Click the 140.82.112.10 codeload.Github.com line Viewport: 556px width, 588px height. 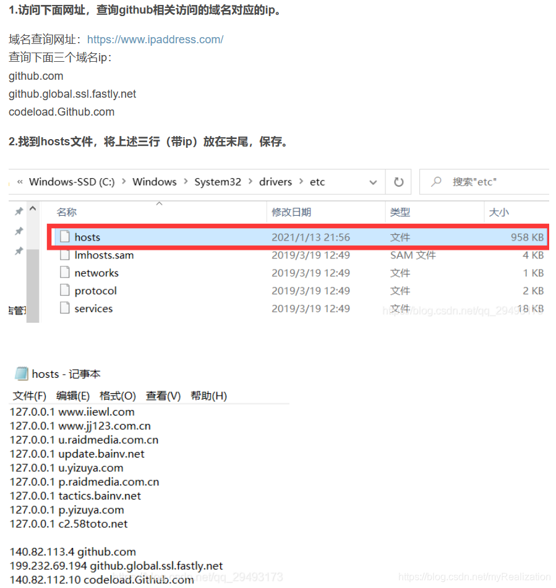click(x=101, y=580)
